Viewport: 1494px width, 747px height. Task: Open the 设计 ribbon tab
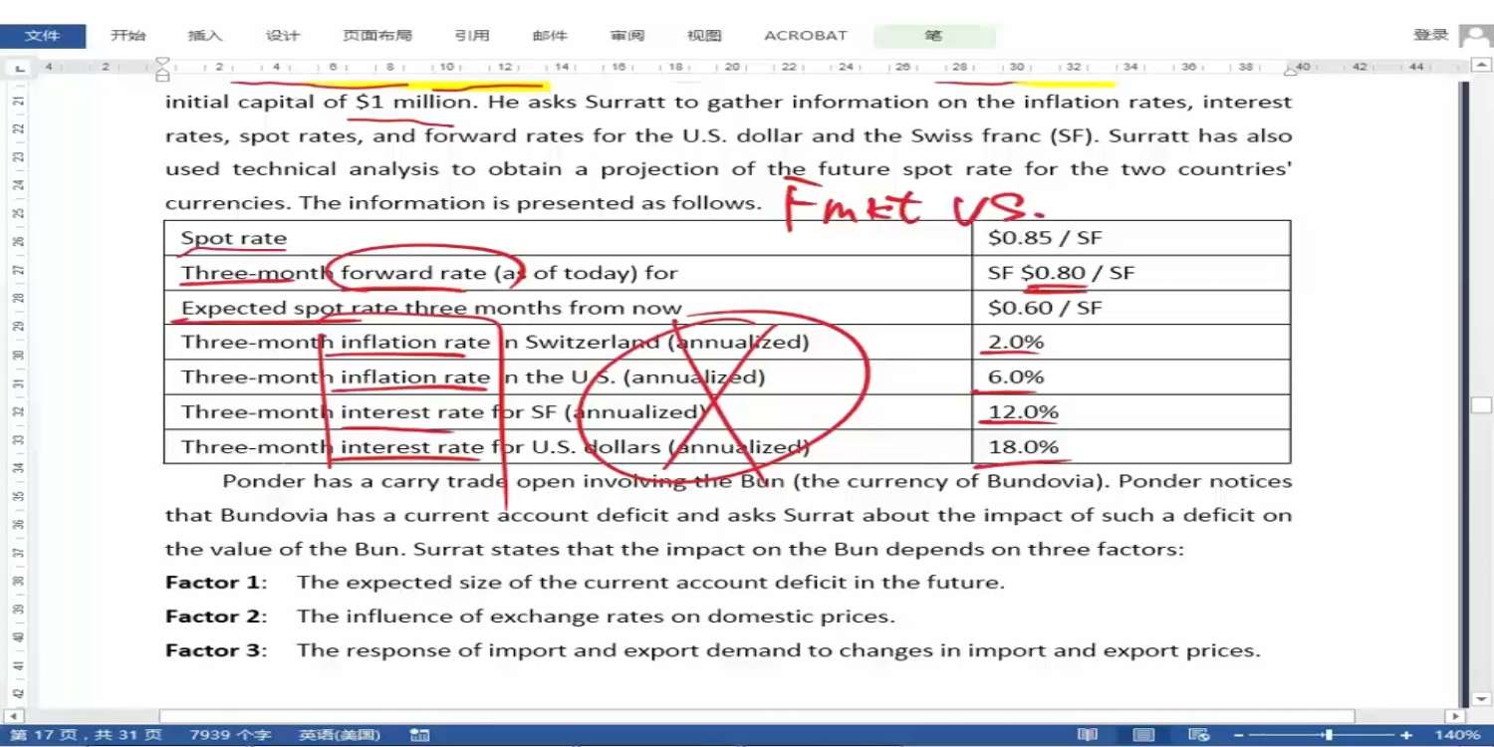283,36
